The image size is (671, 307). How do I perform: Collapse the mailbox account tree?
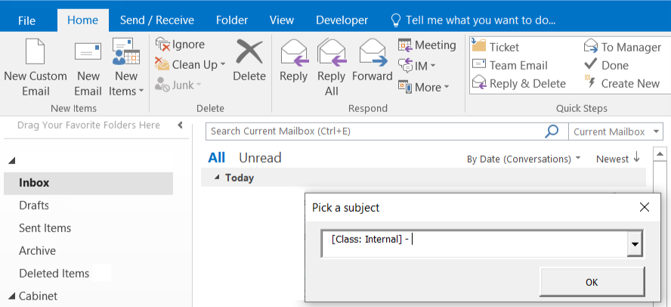coord(11,160)
